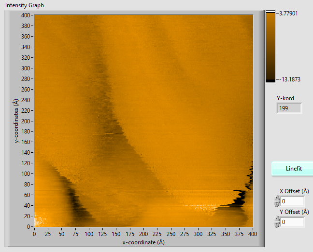Screen dimensions: 313x252
Task: Click the Y Offset value field
Action: pyautogui.click(x=293, y=222)
